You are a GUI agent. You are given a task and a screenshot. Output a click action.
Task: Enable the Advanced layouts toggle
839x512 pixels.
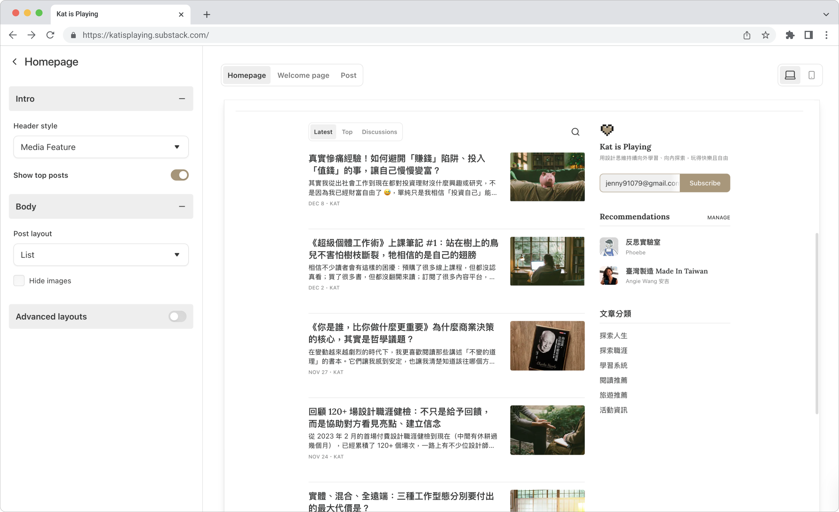click(x=177, y=317)
